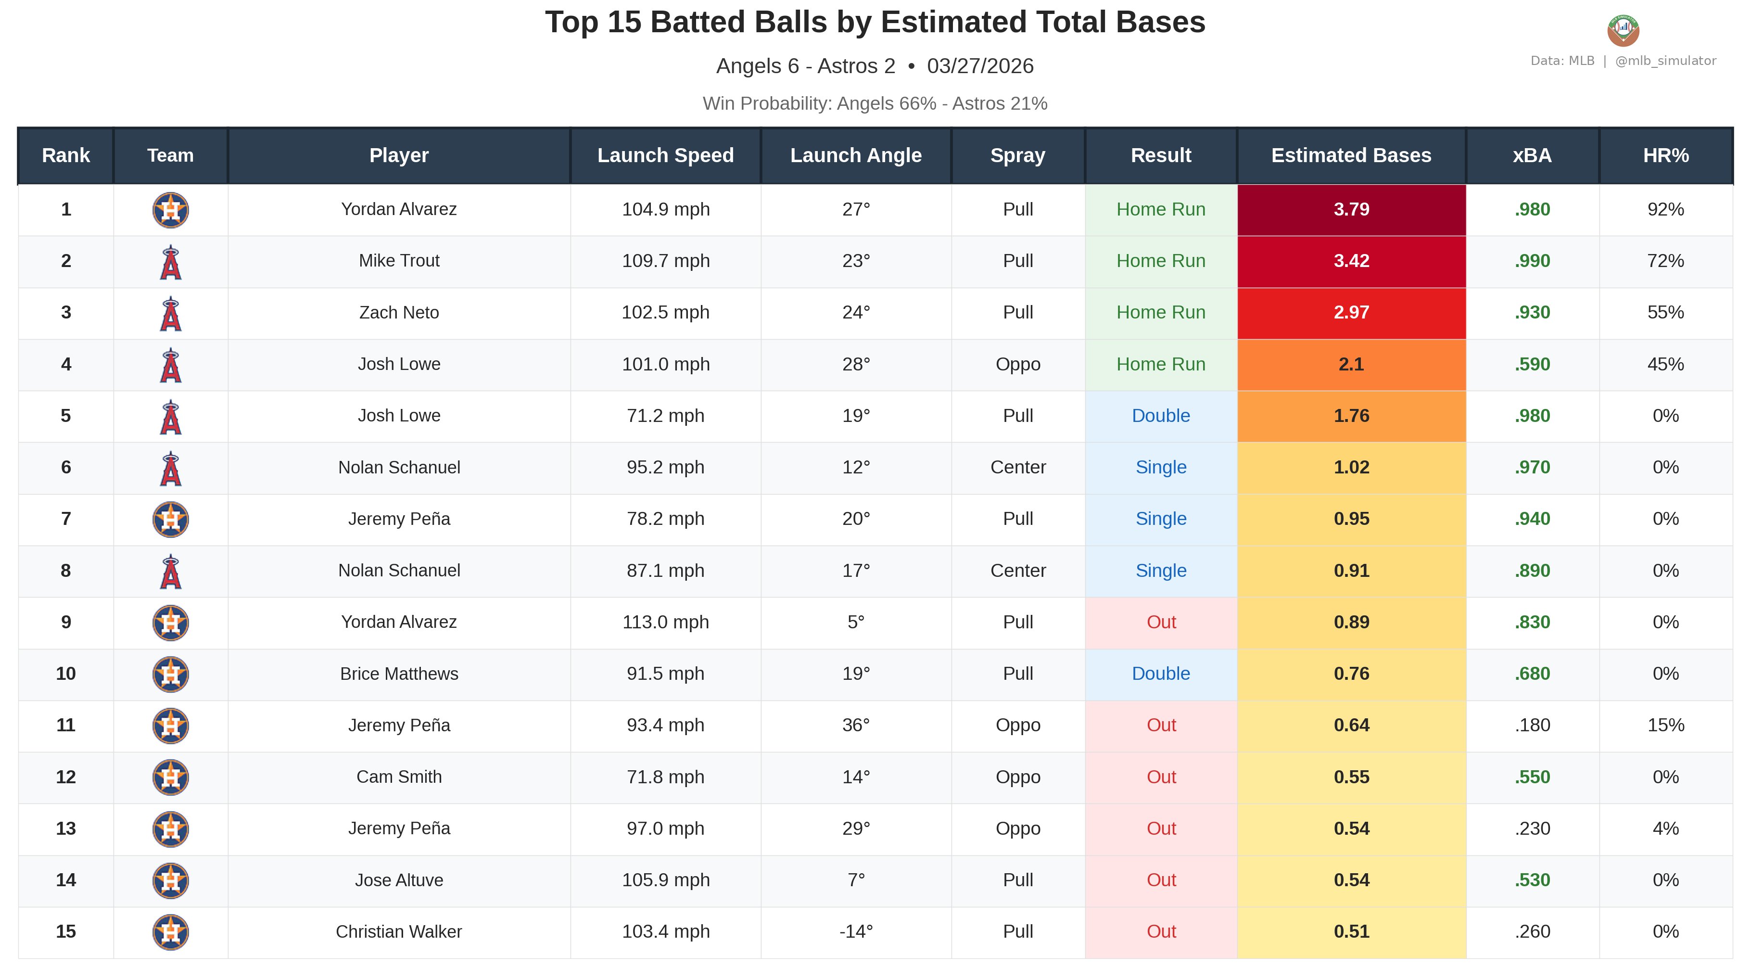Click the Astros logo in rank 1 row

pyautogui.click(x=171, y=210)
